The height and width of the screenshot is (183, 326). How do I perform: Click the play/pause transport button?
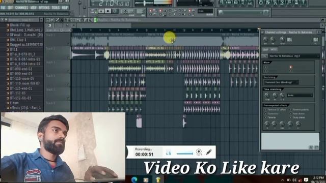[x=101, y=11]
